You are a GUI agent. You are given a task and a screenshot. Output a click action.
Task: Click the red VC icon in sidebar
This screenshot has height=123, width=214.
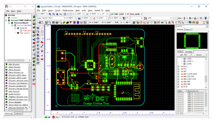click(34, 84)
